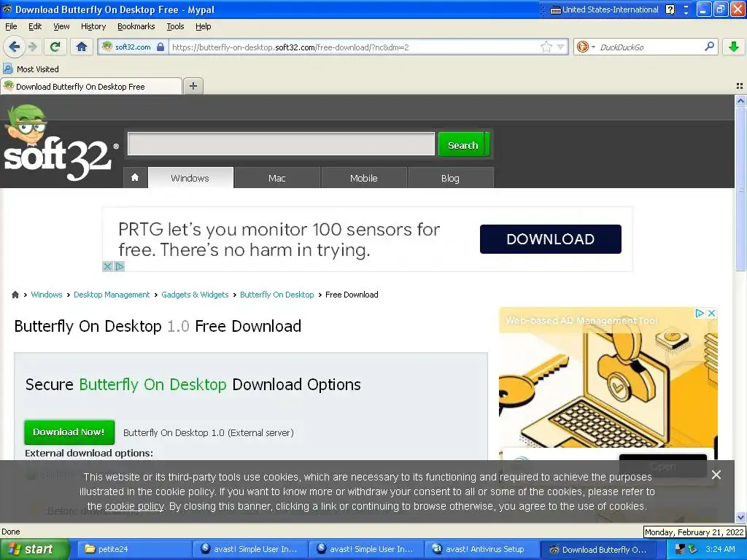Click the soft32 site search field
Viewport: 747px width, 560px height.
281,144
